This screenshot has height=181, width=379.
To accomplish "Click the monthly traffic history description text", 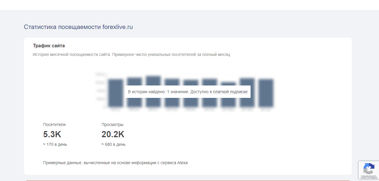I will 132,55.
